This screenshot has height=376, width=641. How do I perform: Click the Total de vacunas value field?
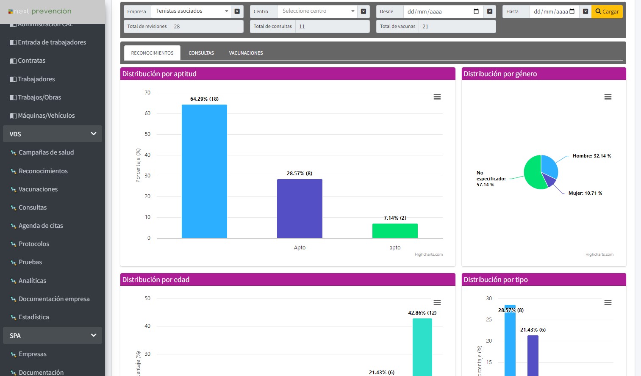coord(458,26)
